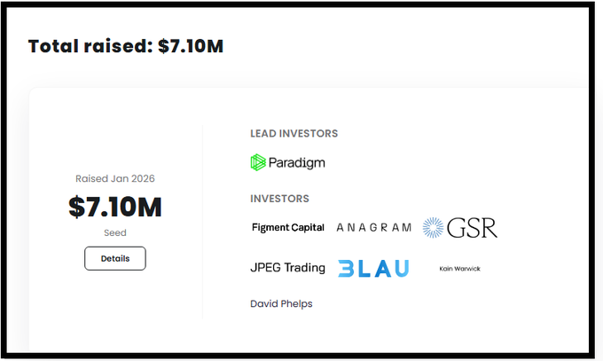Click the small Kain Warwick logo
Screen dimensions: 603x361
click(459, 268)
